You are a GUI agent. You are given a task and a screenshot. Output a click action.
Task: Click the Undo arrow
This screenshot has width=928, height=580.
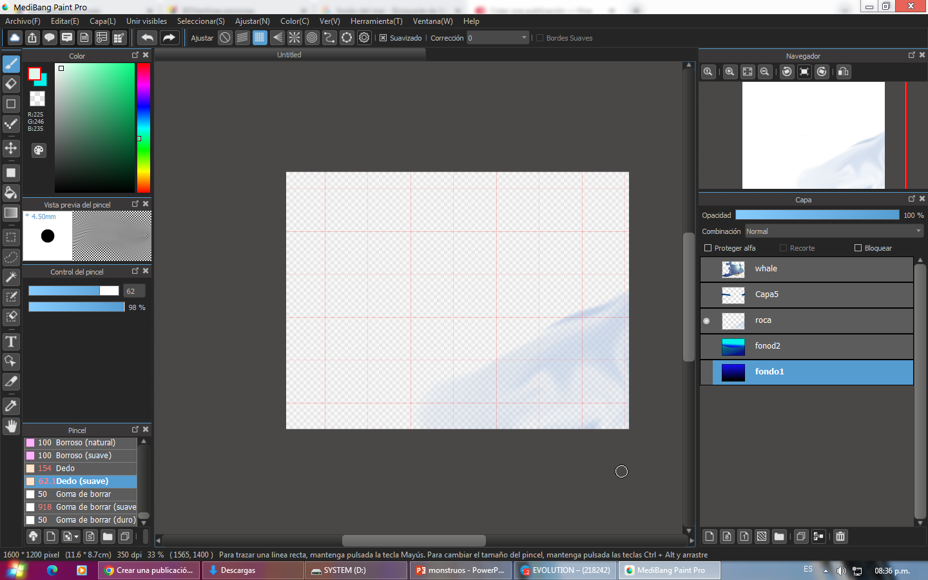[x=148, y=38]
